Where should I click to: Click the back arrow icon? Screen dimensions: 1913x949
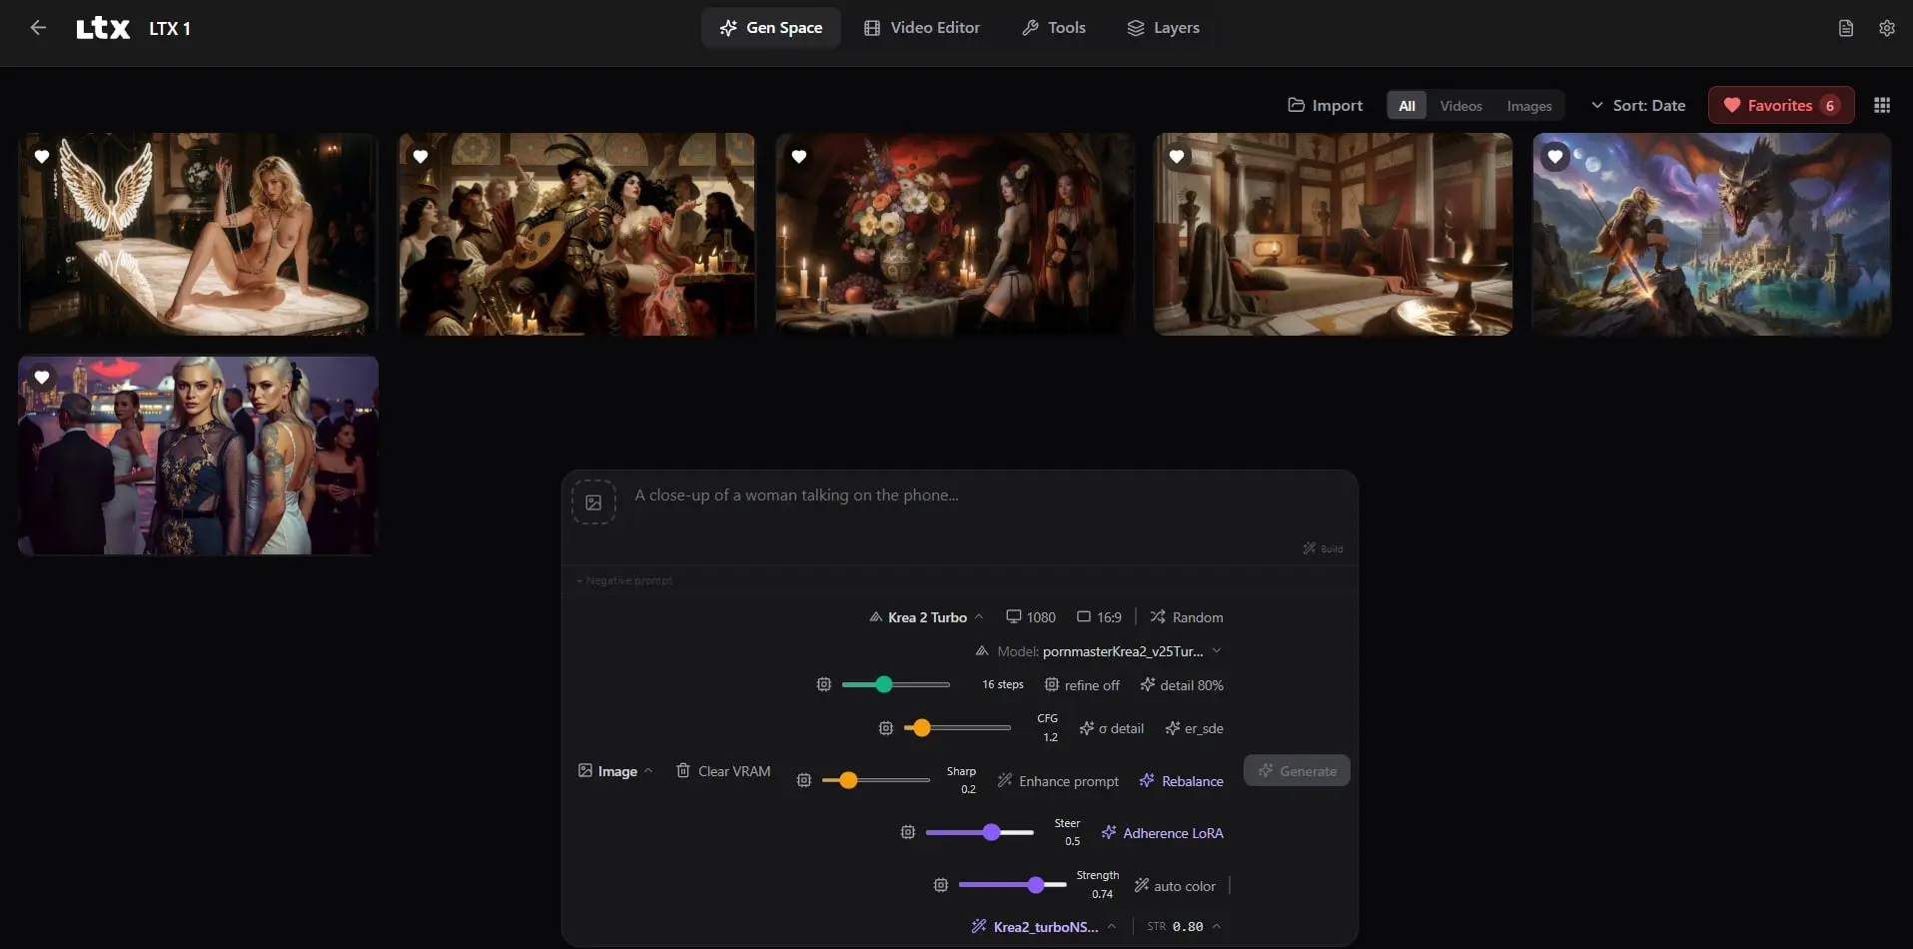[x=38, y=28]
